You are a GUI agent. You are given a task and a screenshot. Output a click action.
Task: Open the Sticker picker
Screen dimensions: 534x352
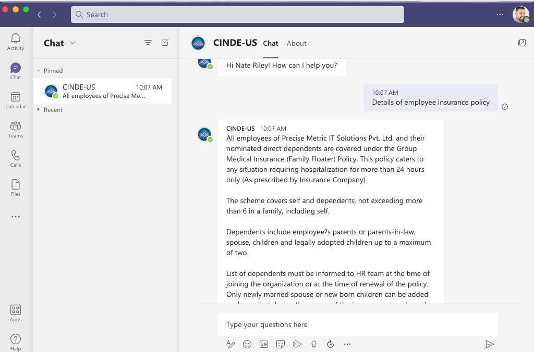coord(280,344)
